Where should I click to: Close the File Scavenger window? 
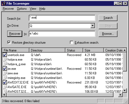pos(125,4)
